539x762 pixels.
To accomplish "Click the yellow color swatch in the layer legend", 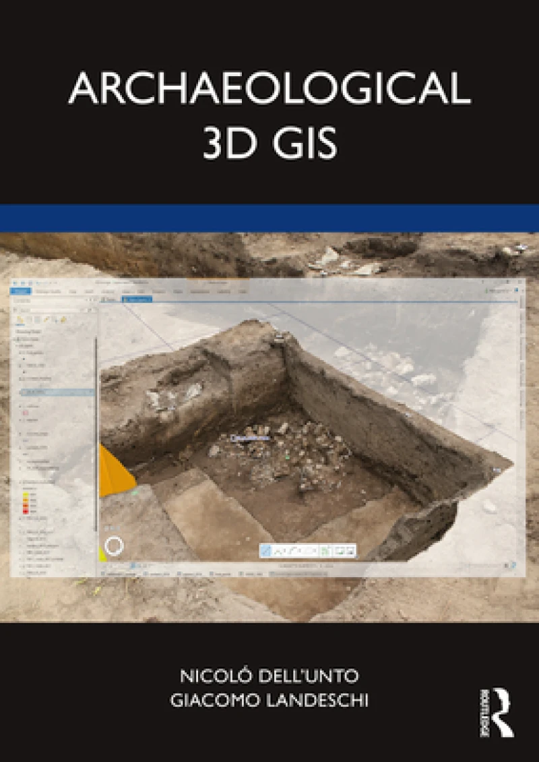I will pyautogui.click(x=25, y=495).
